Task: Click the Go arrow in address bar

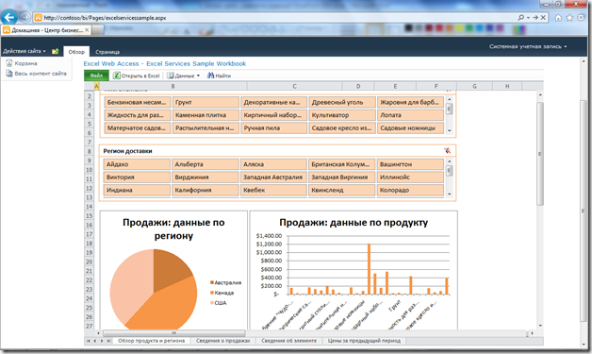Action: point(535,17)
